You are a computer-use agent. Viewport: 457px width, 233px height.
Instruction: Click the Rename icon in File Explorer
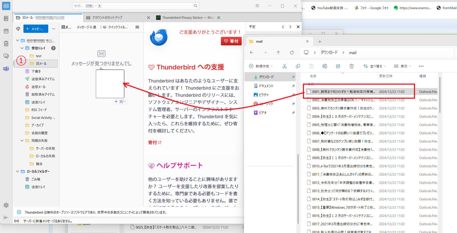point(325,66)
